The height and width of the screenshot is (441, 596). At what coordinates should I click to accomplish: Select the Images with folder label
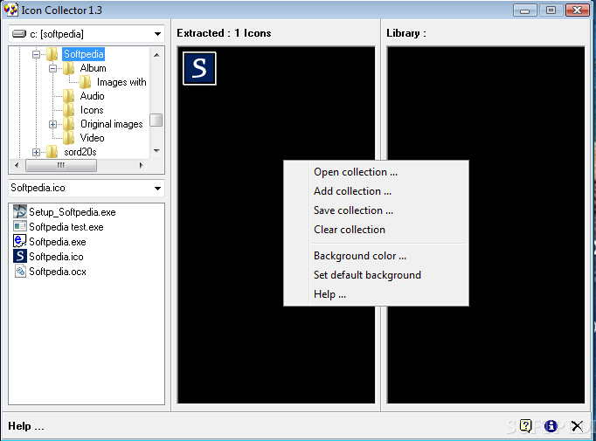pos(121,82)
